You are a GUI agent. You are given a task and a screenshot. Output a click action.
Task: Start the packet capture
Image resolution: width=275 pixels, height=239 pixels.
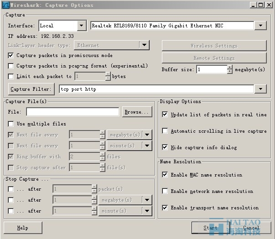pos(210,228)
